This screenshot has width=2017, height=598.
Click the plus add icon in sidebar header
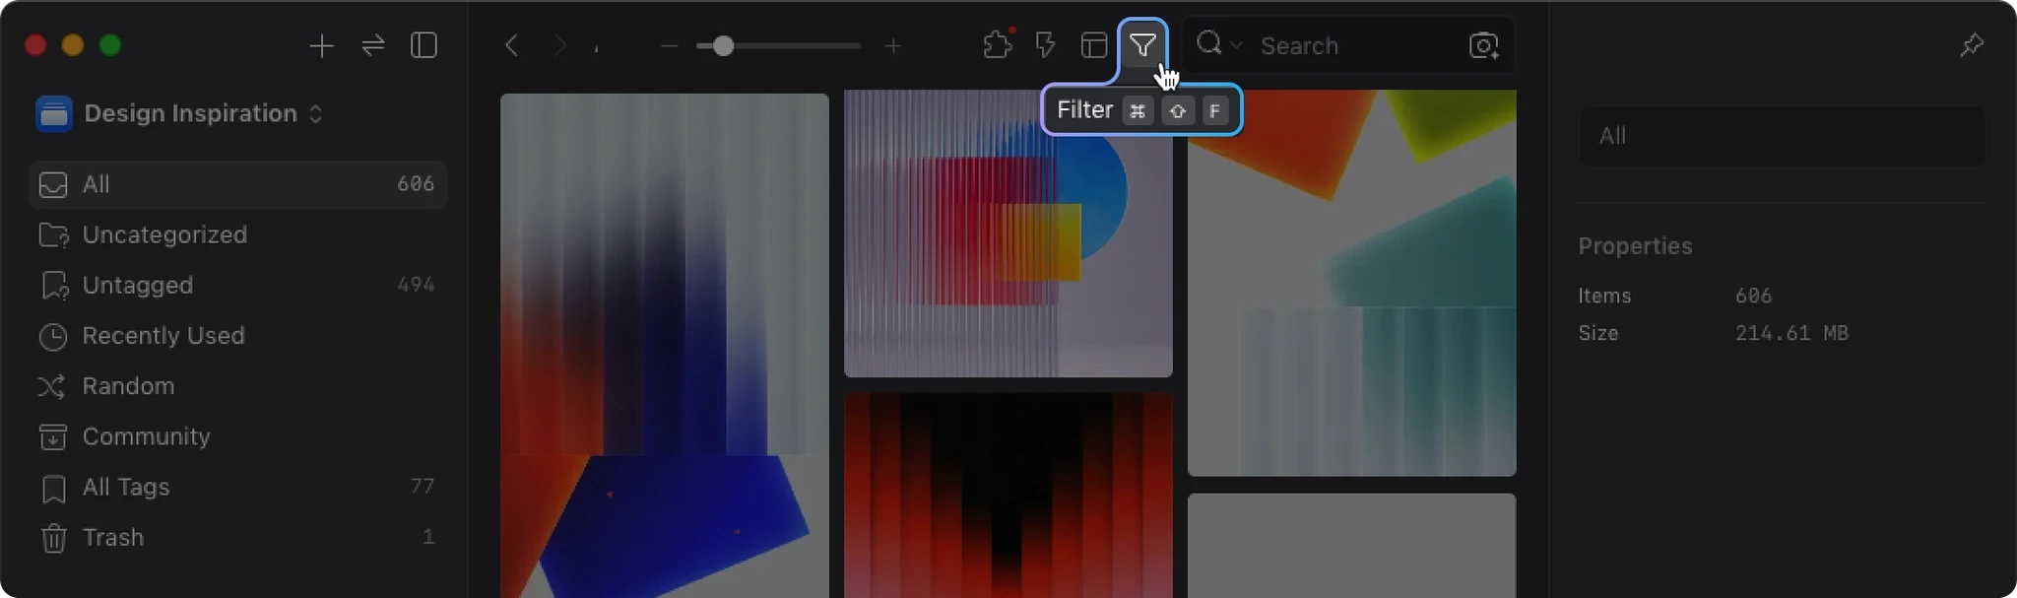(321, 46)
